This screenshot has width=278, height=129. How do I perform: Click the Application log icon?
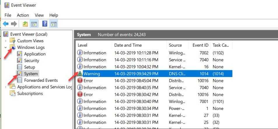20,54
